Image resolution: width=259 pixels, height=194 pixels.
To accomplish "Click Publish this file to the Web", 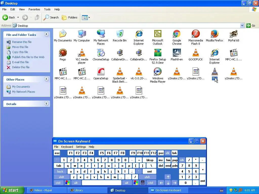I will (28, 57).
